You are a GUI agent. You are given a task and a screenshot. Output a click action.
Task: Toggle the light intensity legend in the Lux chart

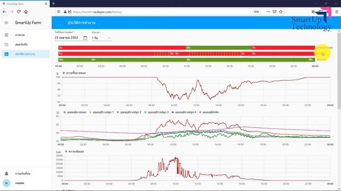click(75, 151)
